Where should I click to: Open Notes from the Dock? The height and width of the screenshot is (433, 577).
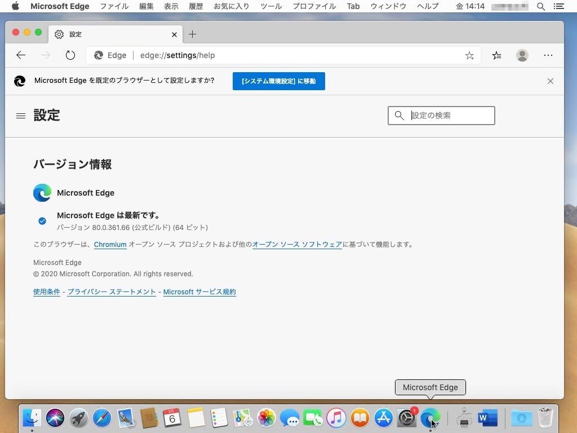pos(196,418)
